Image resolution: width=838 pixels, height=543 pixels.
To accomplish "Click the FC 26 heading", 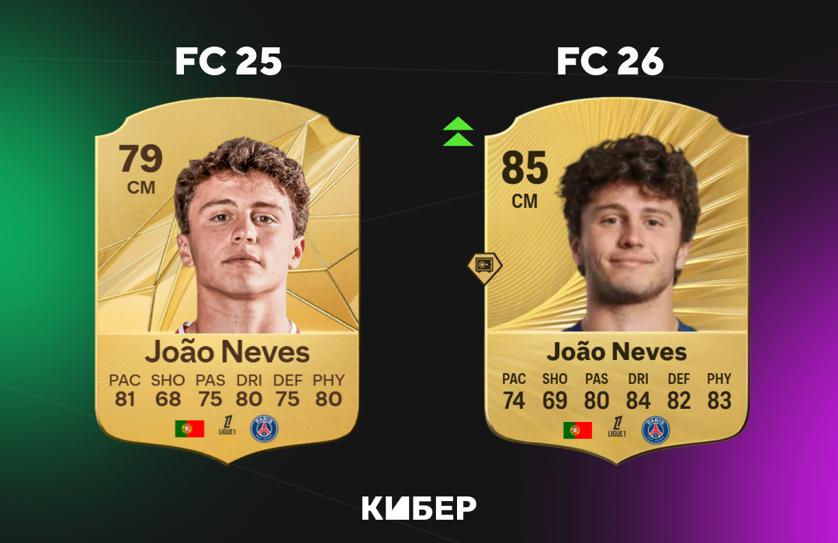I will point(610,61).
